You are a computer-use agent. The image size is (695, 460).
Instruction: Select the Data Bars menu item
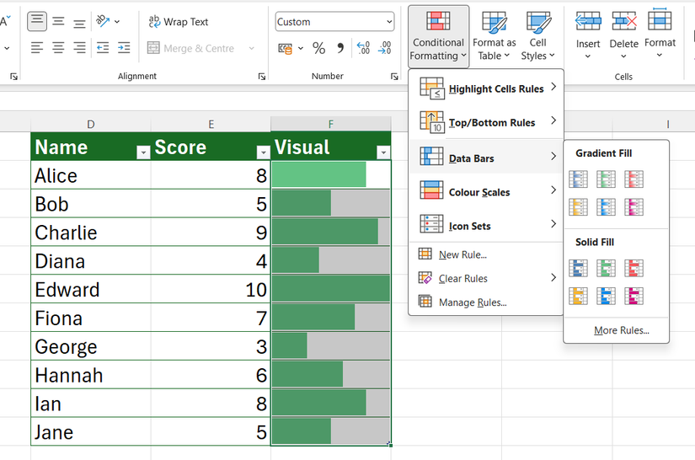coord(486,157)
